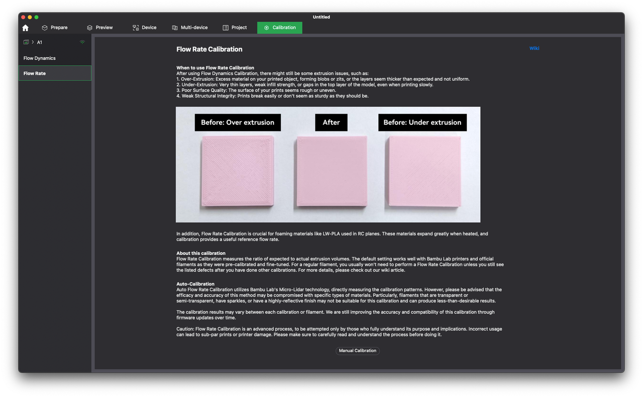The width and height of the screenshot is (643, 397).
Task: Click the extrusion comparison image
Action: click(328, 165)
